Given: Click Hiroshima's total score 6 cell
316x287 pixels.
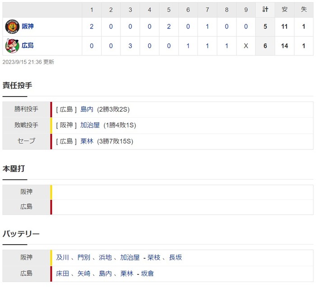Looking at the screenshot, I should pos(265,46).
